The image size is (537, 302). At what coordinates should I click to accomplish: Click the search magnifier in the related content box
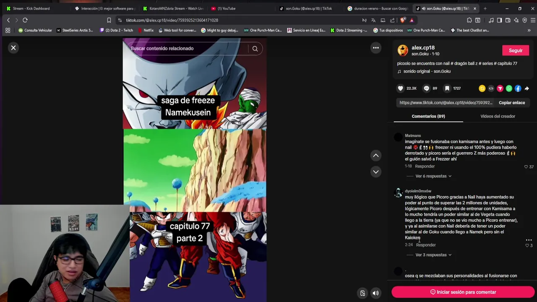click(x=255, y=49)
